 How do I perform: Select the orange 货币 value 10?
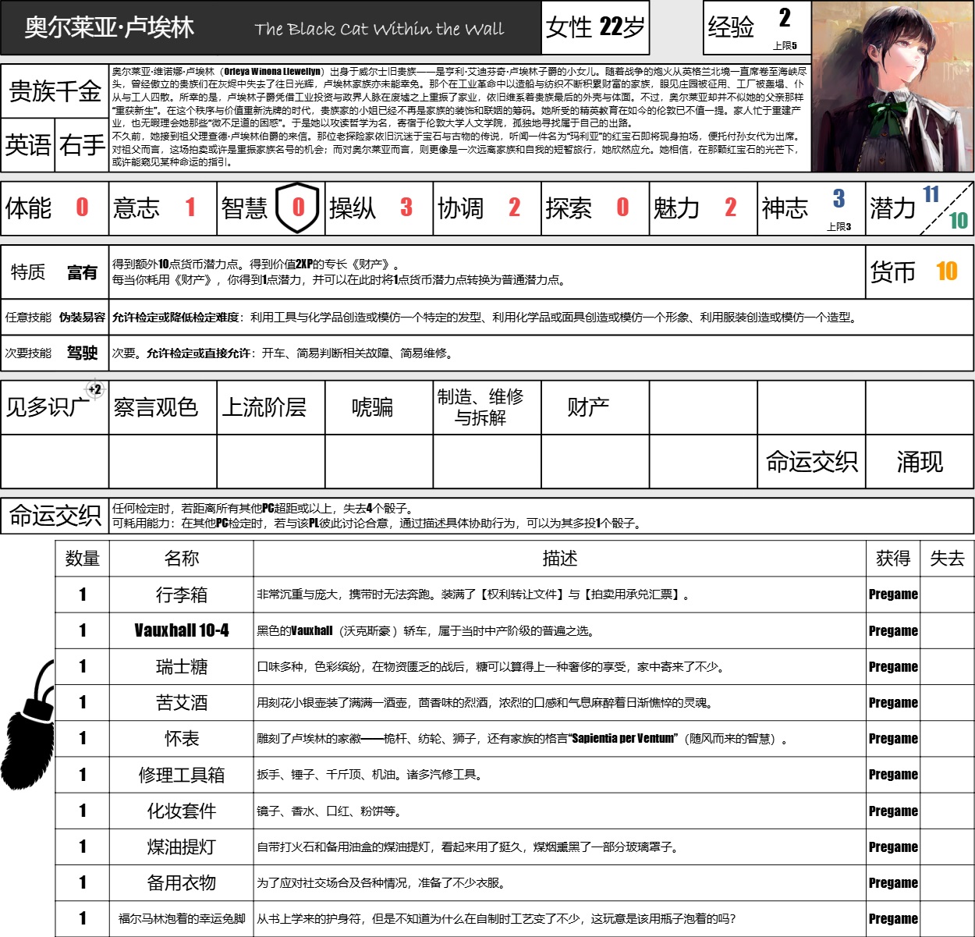coord(946,272)
